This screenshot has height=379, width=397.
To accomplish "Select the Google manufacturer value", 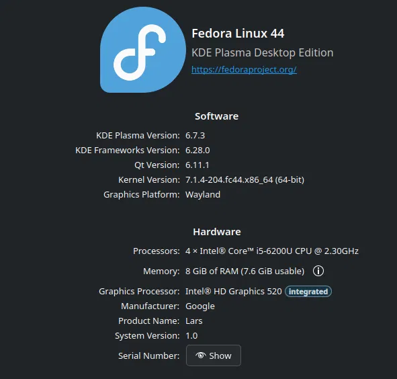I will pos(200,306).
